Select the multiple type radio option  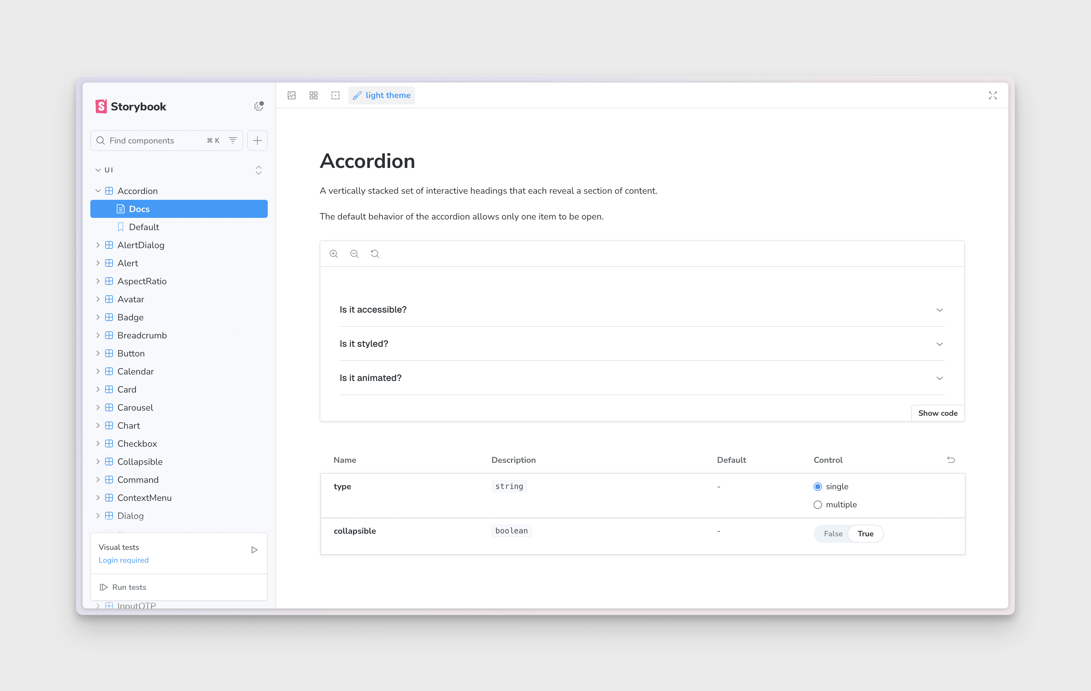tap(817, 505)
